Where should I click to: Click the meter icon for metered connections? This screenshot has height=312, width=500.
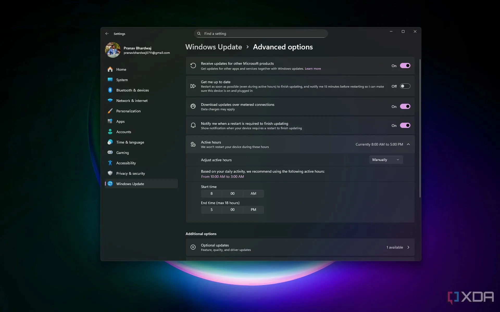[193, 106]
